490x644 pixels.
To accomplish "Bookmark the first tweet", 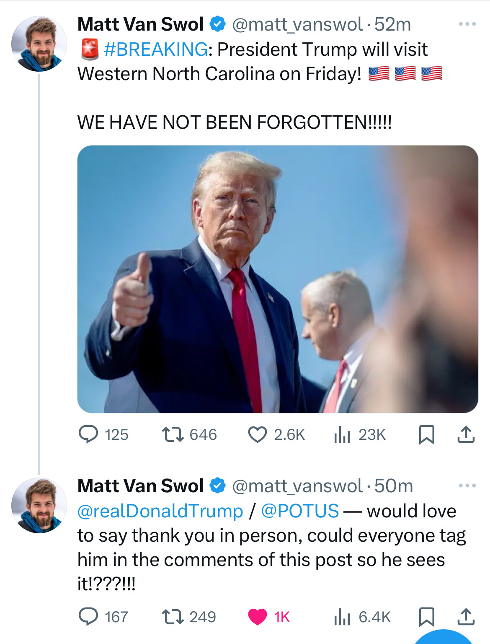I will [426, 434].
